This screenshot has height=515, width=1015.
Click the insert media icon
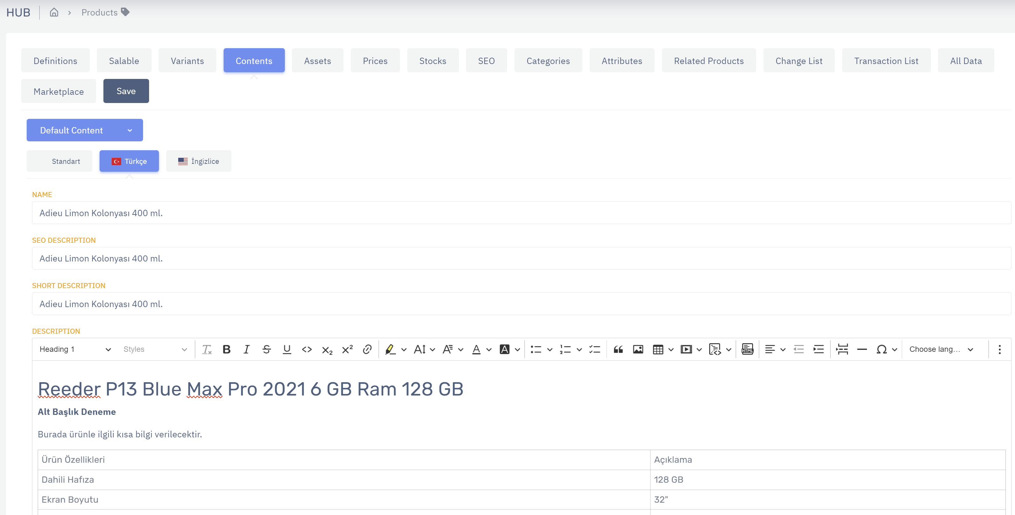pos(686,349)
